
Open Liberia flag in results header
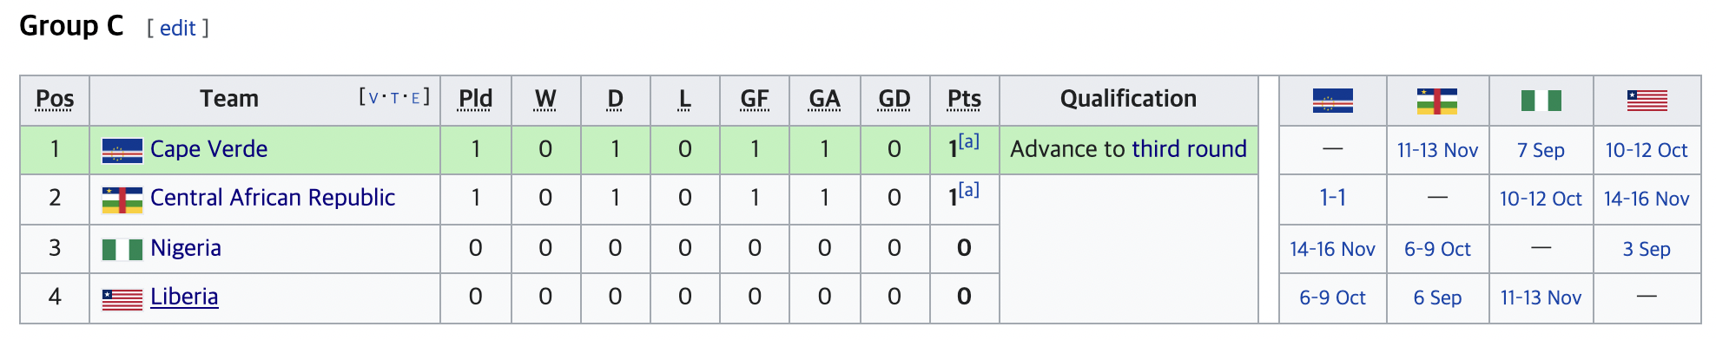coord(1647,101)
